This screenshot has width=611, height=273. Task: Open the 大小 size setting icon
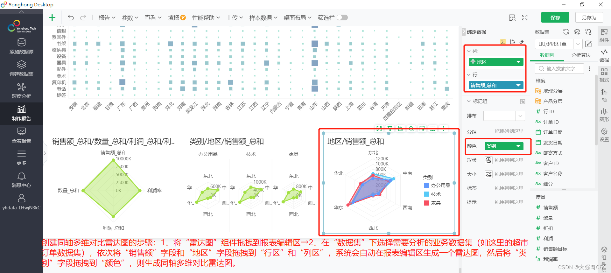coord(488,174)
